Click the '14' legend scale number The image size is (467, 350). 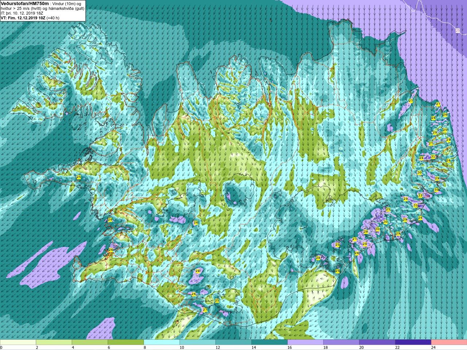tap(254, 347)
